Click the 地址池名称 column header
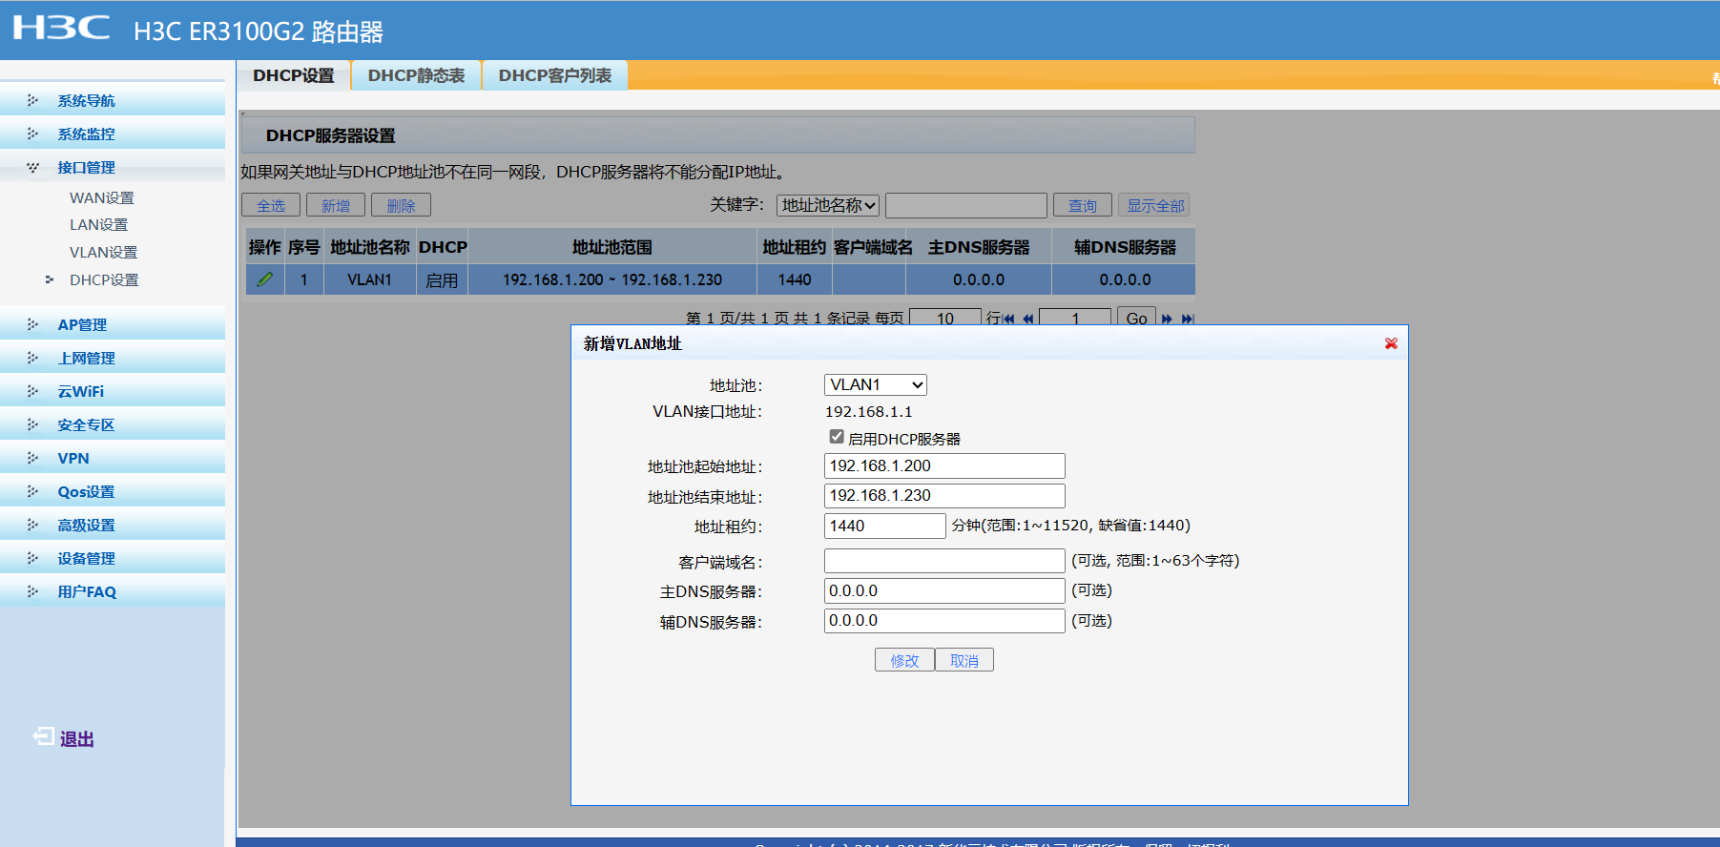The height and width of the screenshot is (847, 1720). [x=370, y=247]
